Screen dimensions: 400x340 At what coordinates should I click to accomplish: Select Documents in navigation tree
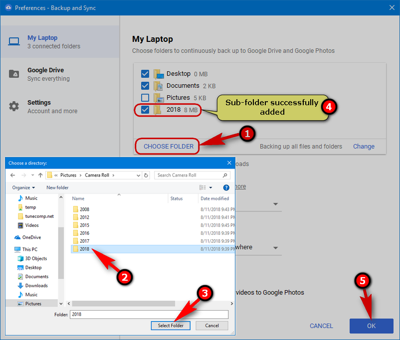(x=33, y=277)
